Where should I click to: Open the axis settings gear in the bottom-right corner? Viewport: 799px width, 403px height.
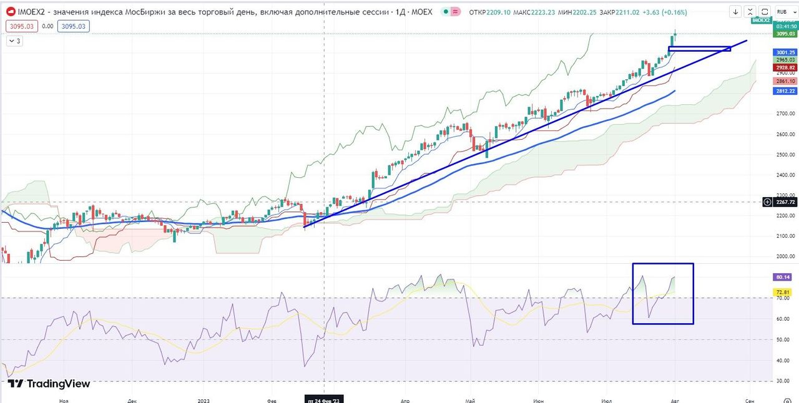787,399
